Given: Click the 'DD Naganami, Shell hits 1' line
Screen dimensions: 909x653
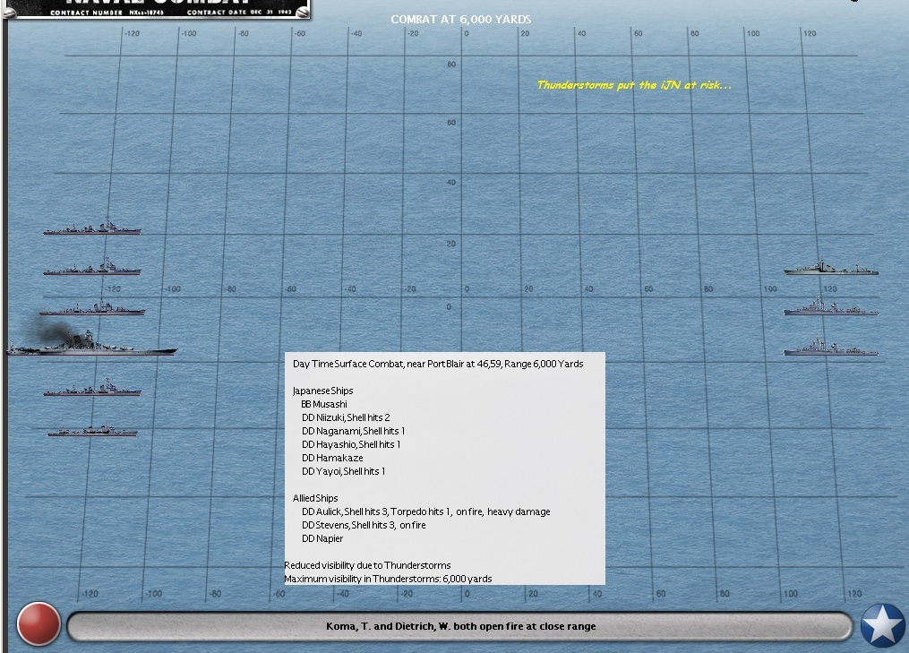Looking at the screenshot, I should coord(353,431).
